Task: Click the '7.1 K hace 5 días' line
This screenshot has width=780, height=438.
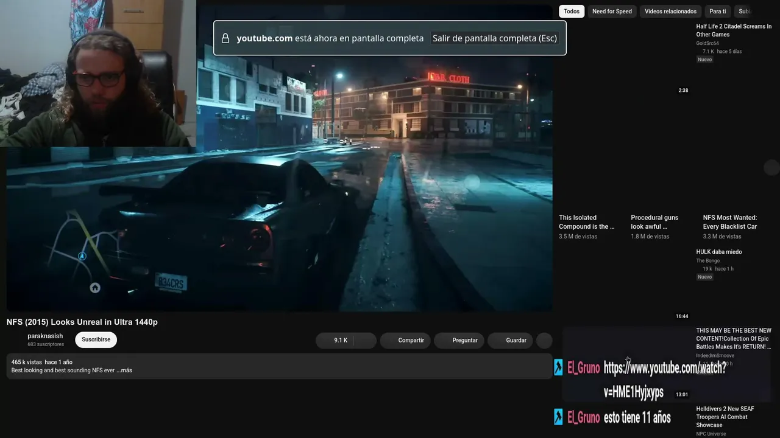Action: pyautogui.click(x=722, y=52)
